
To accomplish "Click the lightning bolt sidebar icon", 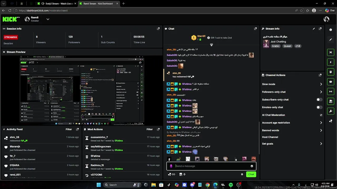I will [x=331, y=62].
